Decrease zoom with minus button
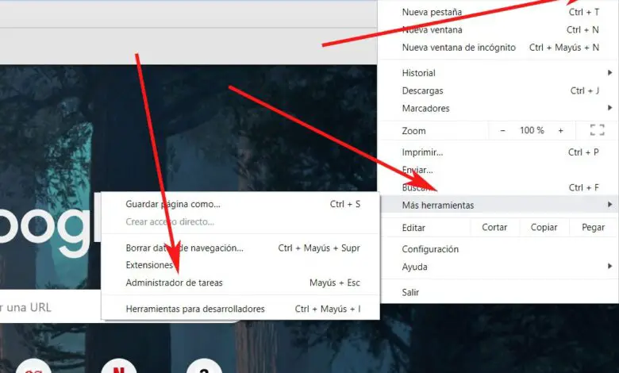The image size is (619, 373). pyautogui.click(x=502, y=131)
